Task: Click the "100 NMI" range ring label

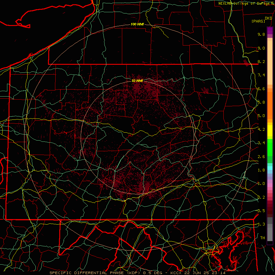Action: click(137, 24)
